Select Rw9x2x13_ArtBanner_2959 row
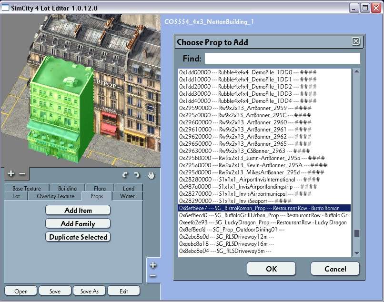The image size is (384, 302). (264, 108)
